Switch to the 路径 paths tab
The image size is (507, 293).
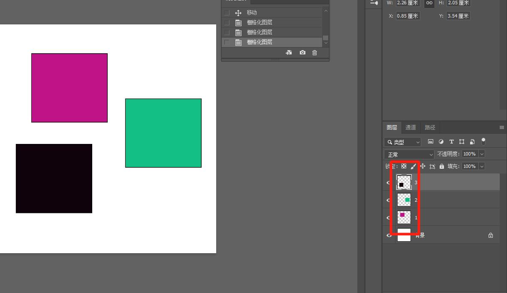pyautogui.click(x=430, y=127)
